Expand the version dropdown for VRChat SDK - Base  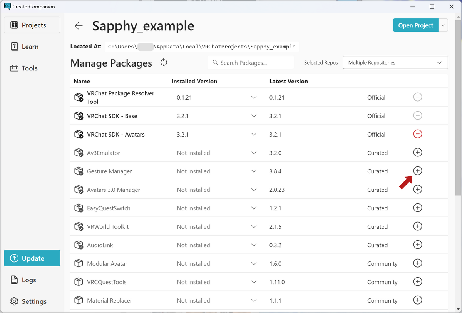(x=254, y=116)
